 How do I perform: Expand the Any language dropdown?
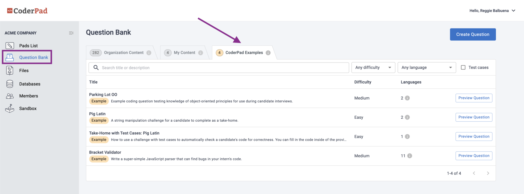(427, 67)
